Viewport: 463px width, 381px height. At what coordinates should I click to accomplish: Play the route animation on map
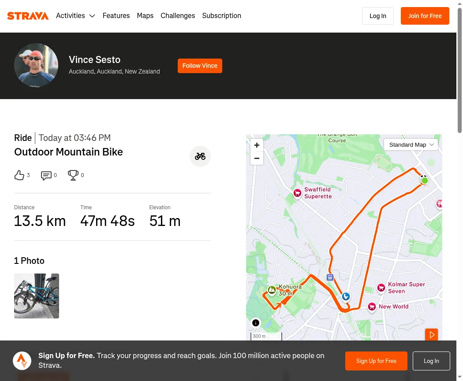[431, 335]
